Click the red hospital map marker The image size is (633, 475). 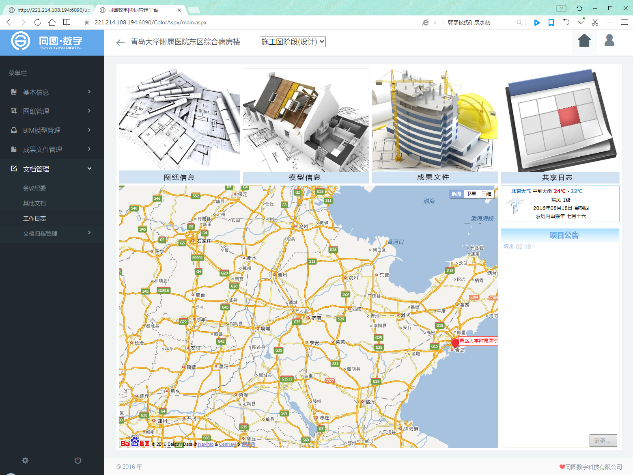pos(455,343)
